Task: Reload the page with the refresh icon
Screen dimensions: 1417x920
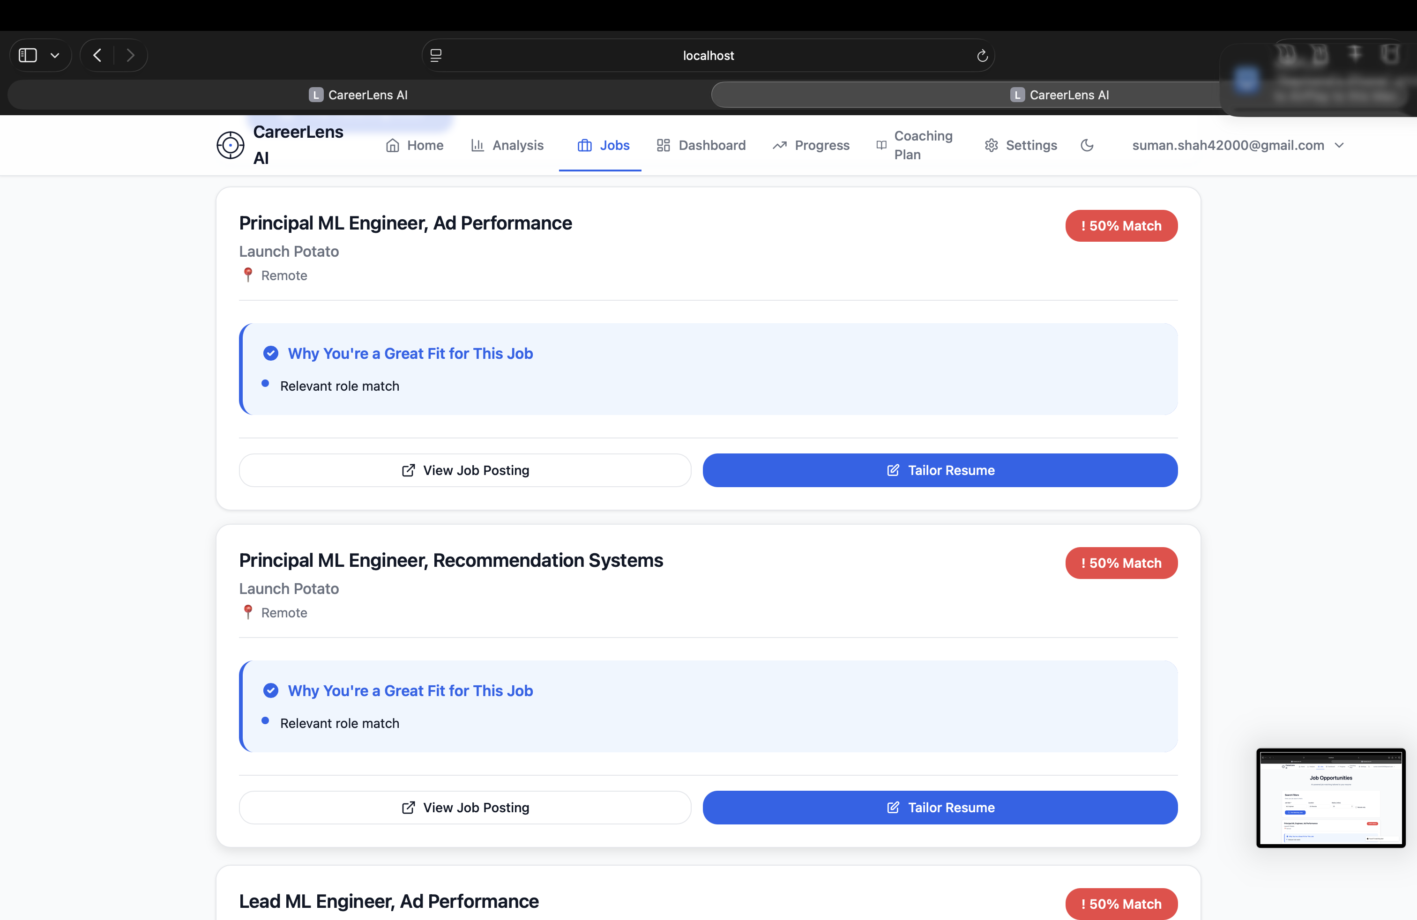Action: (x=982, y=55)
